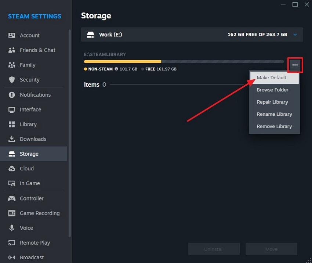Open the Account settings icon

pos(12,35)
